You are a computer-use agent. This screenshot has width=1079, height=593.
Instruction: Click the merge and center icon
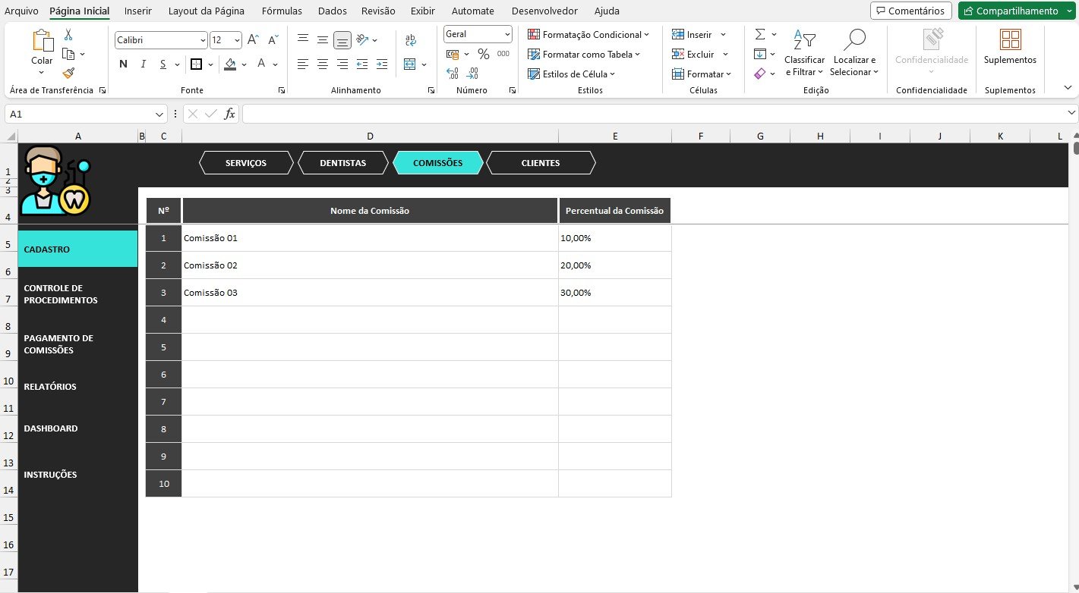411,64
